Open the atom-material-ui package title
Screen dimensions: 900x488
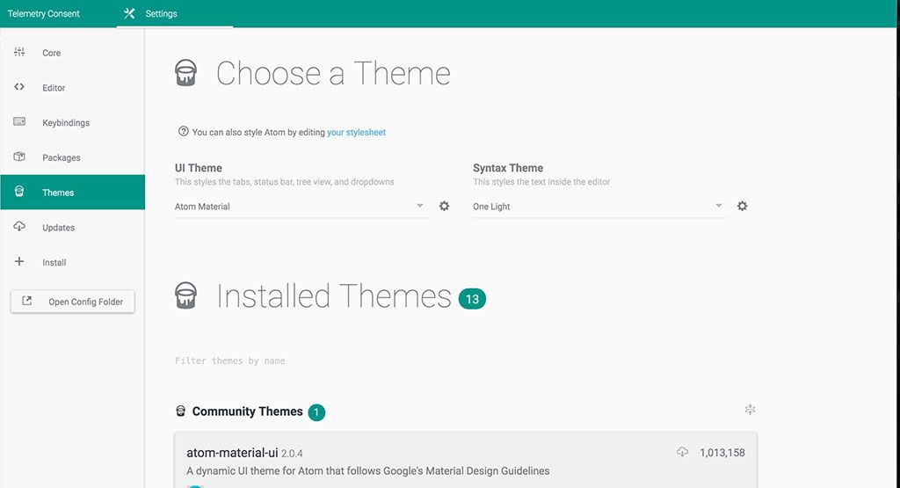pyautogui.click(x=232, y=453)
